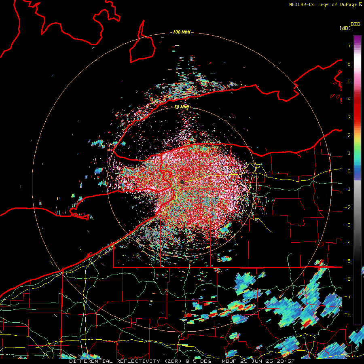Screen dimensions: 364x364
Task: Click the -7 value on color scale
Action: 347,297
